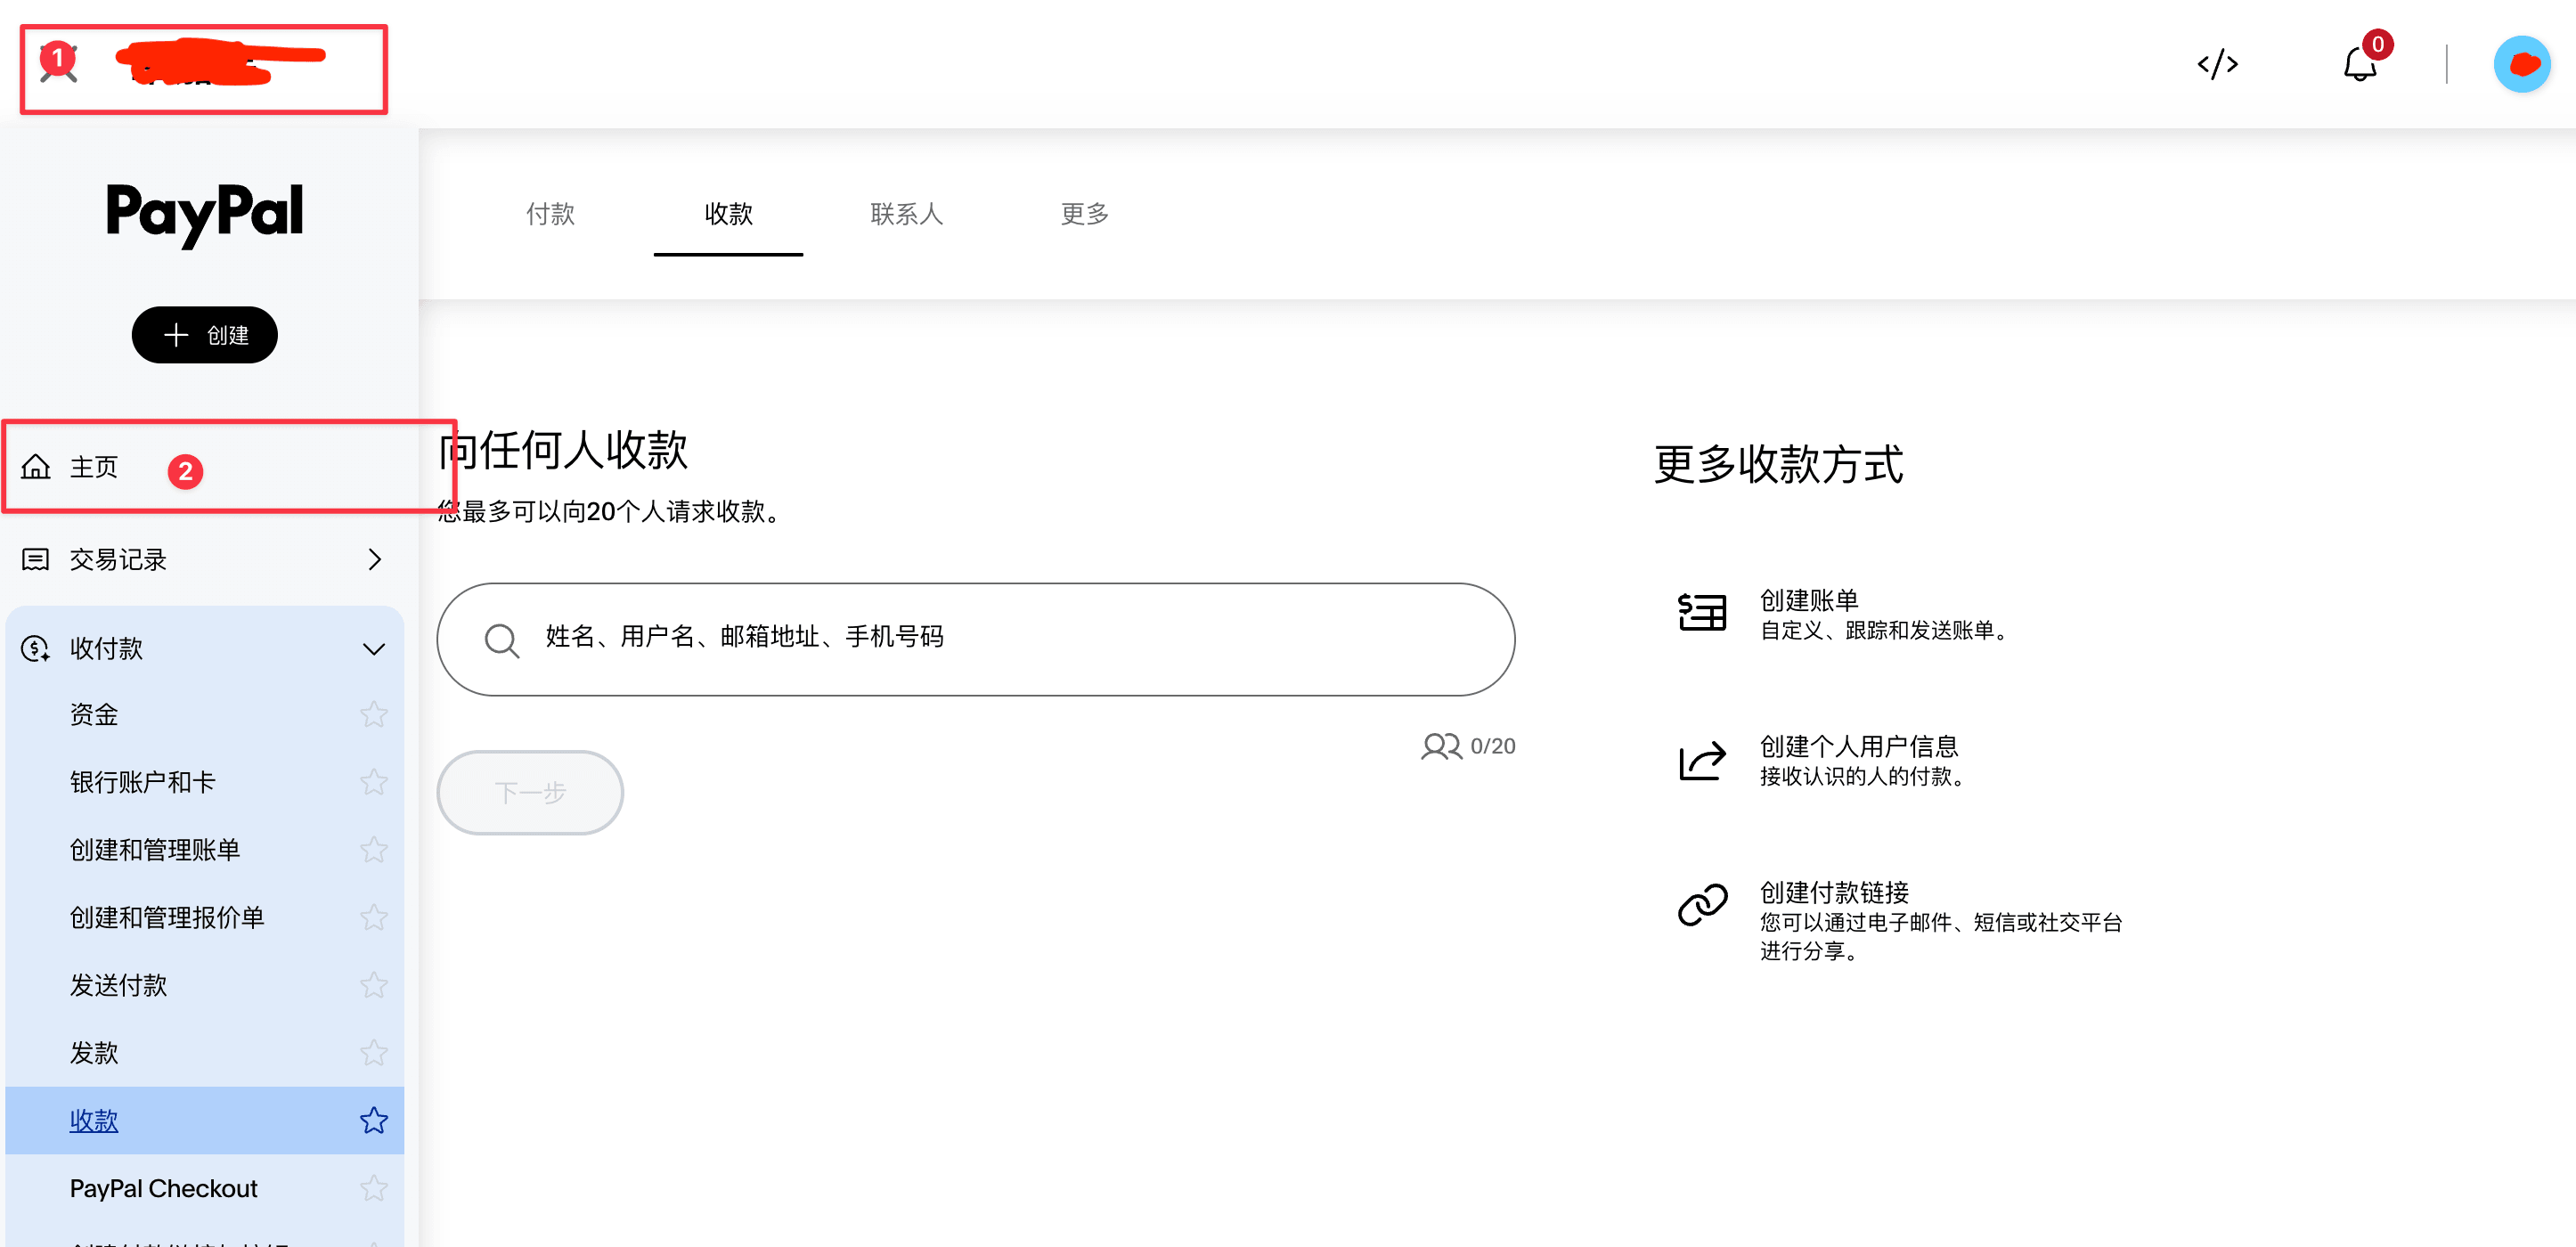Expand the 交易记录 chevron
This screenshot has height=1247, width=2576.
pyautogui.click(x=375, y=559)
